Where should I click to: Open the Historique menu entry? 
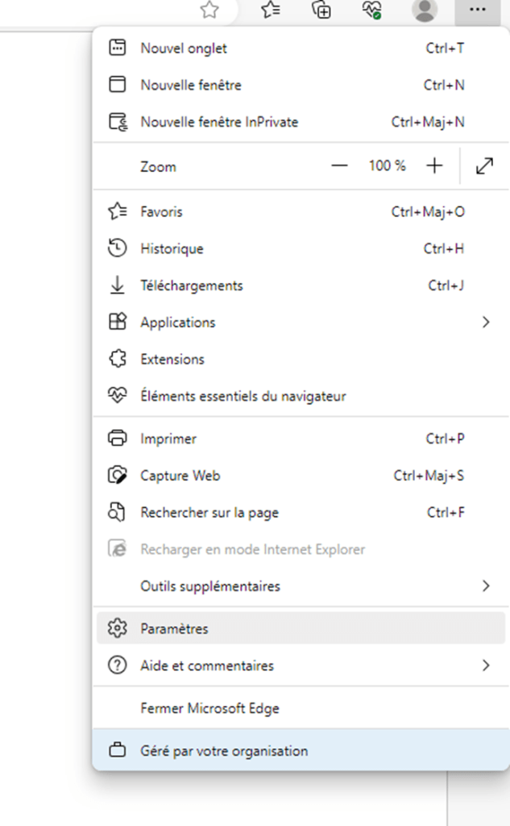[x=172, y=249]
